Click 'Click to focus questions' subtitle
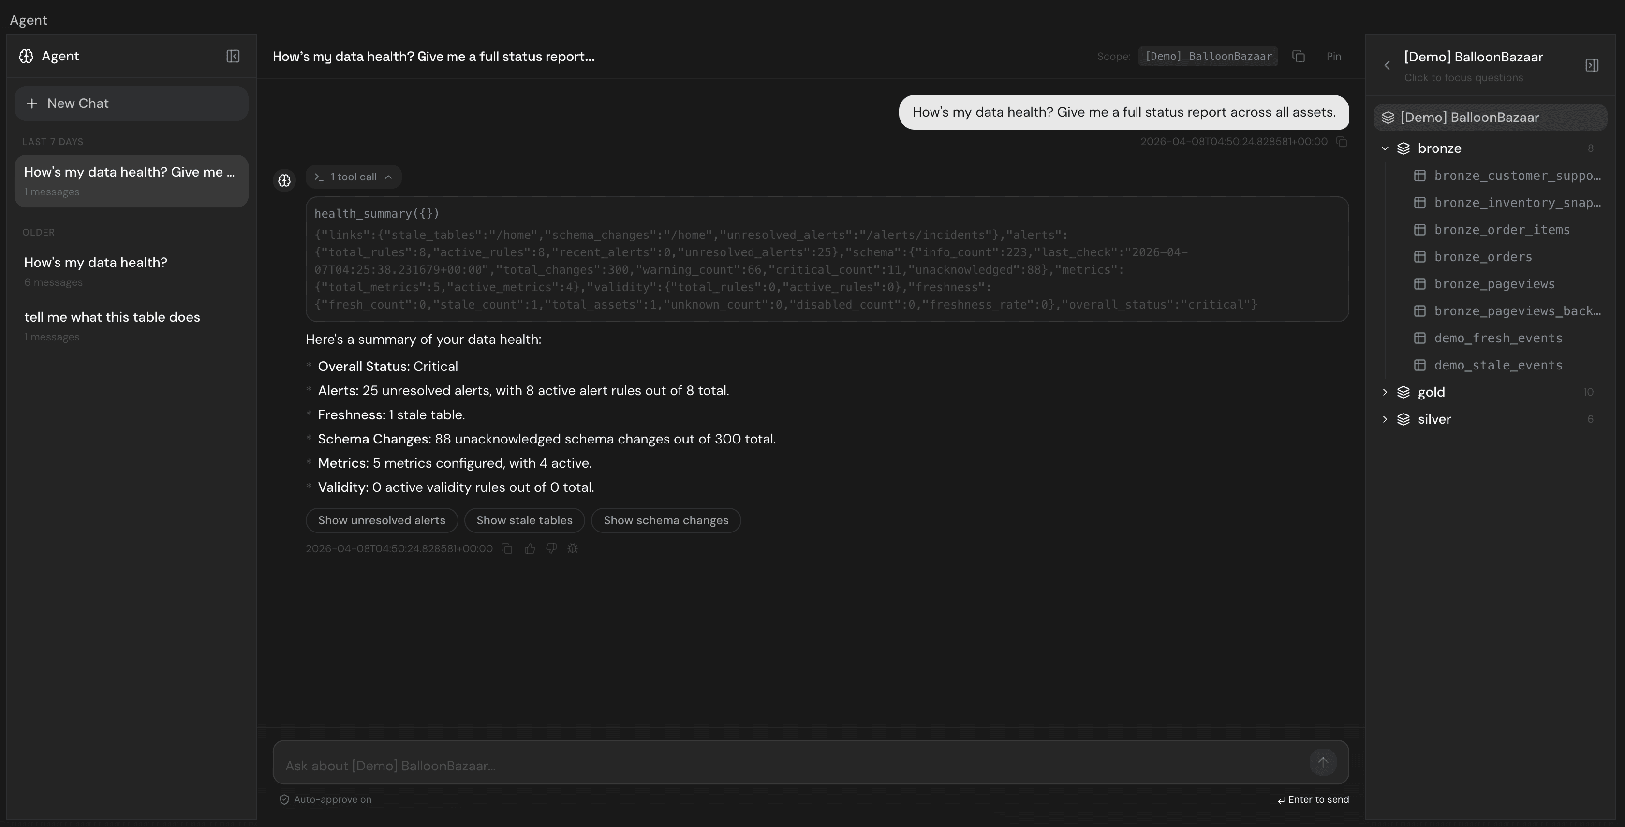 [x=1463, y=78]
